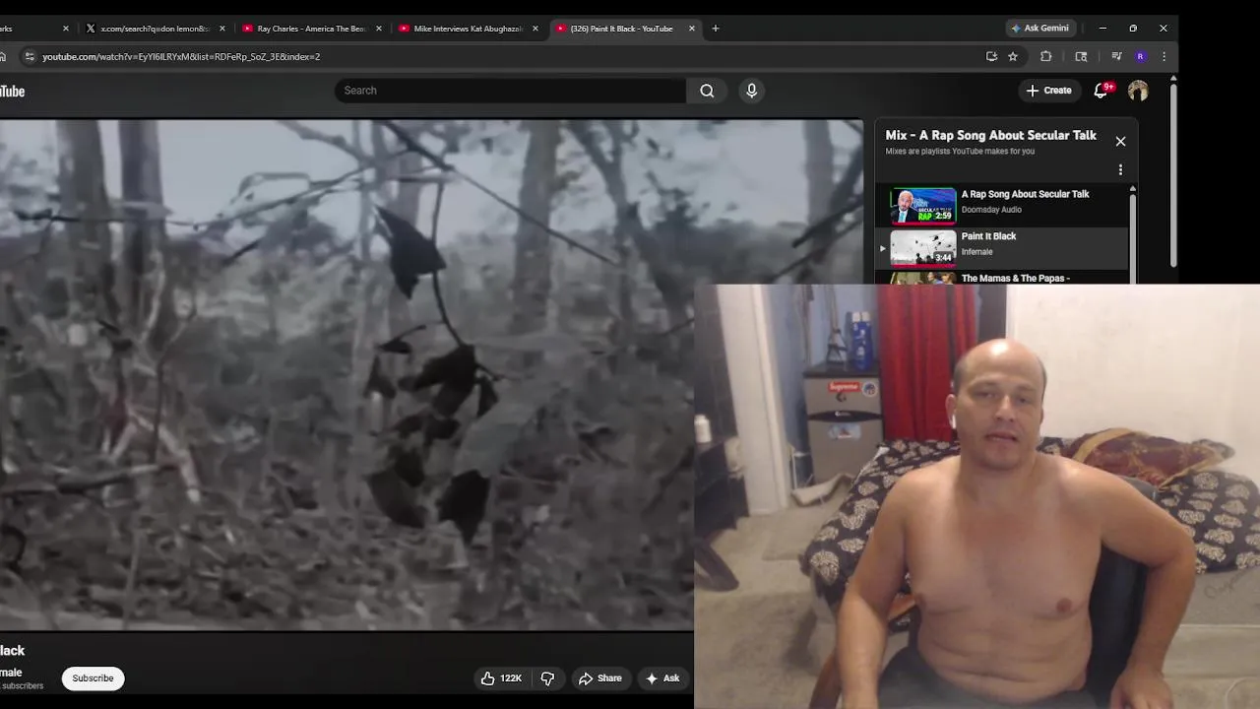Image resolution: width=1260 pixels, height=709 pixels.
Task: Share the video
Action: (x=600, y=678)
